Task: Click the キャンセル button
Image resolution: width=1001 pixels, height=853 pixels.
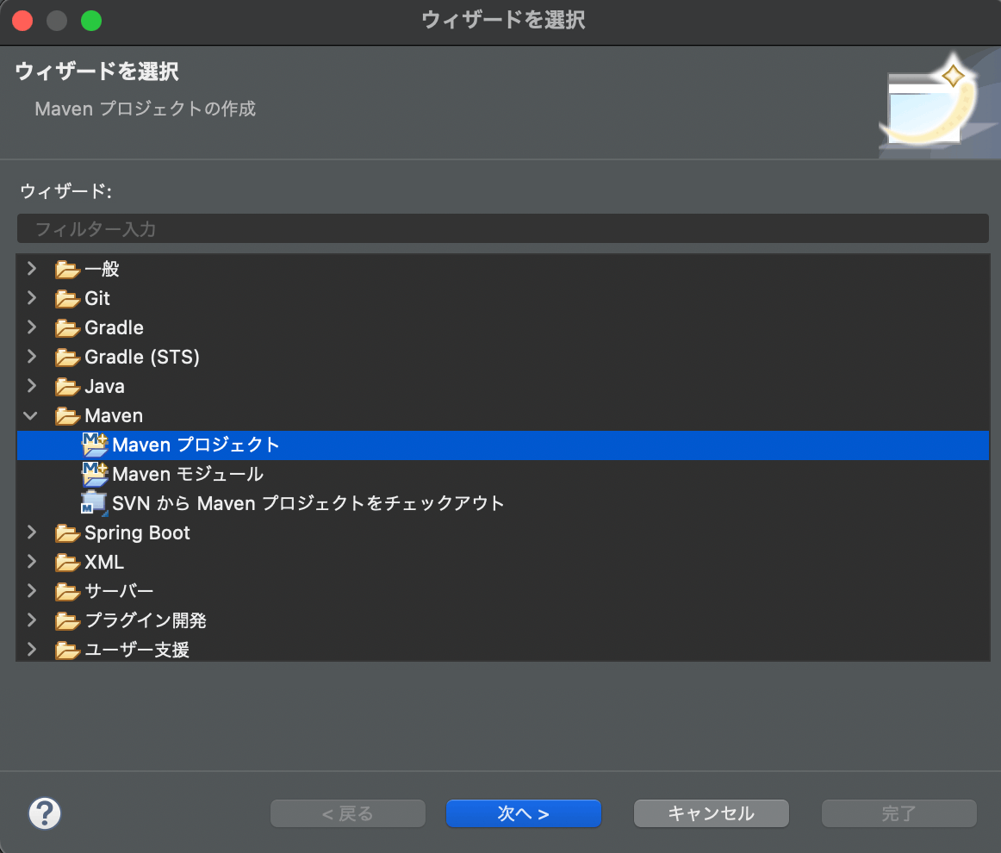Action: click(x=712, y=813)
